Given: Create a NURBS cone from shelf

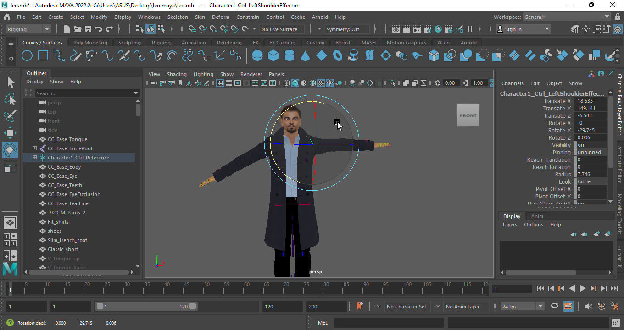Looking at the screenshot, I should [305, 56].
